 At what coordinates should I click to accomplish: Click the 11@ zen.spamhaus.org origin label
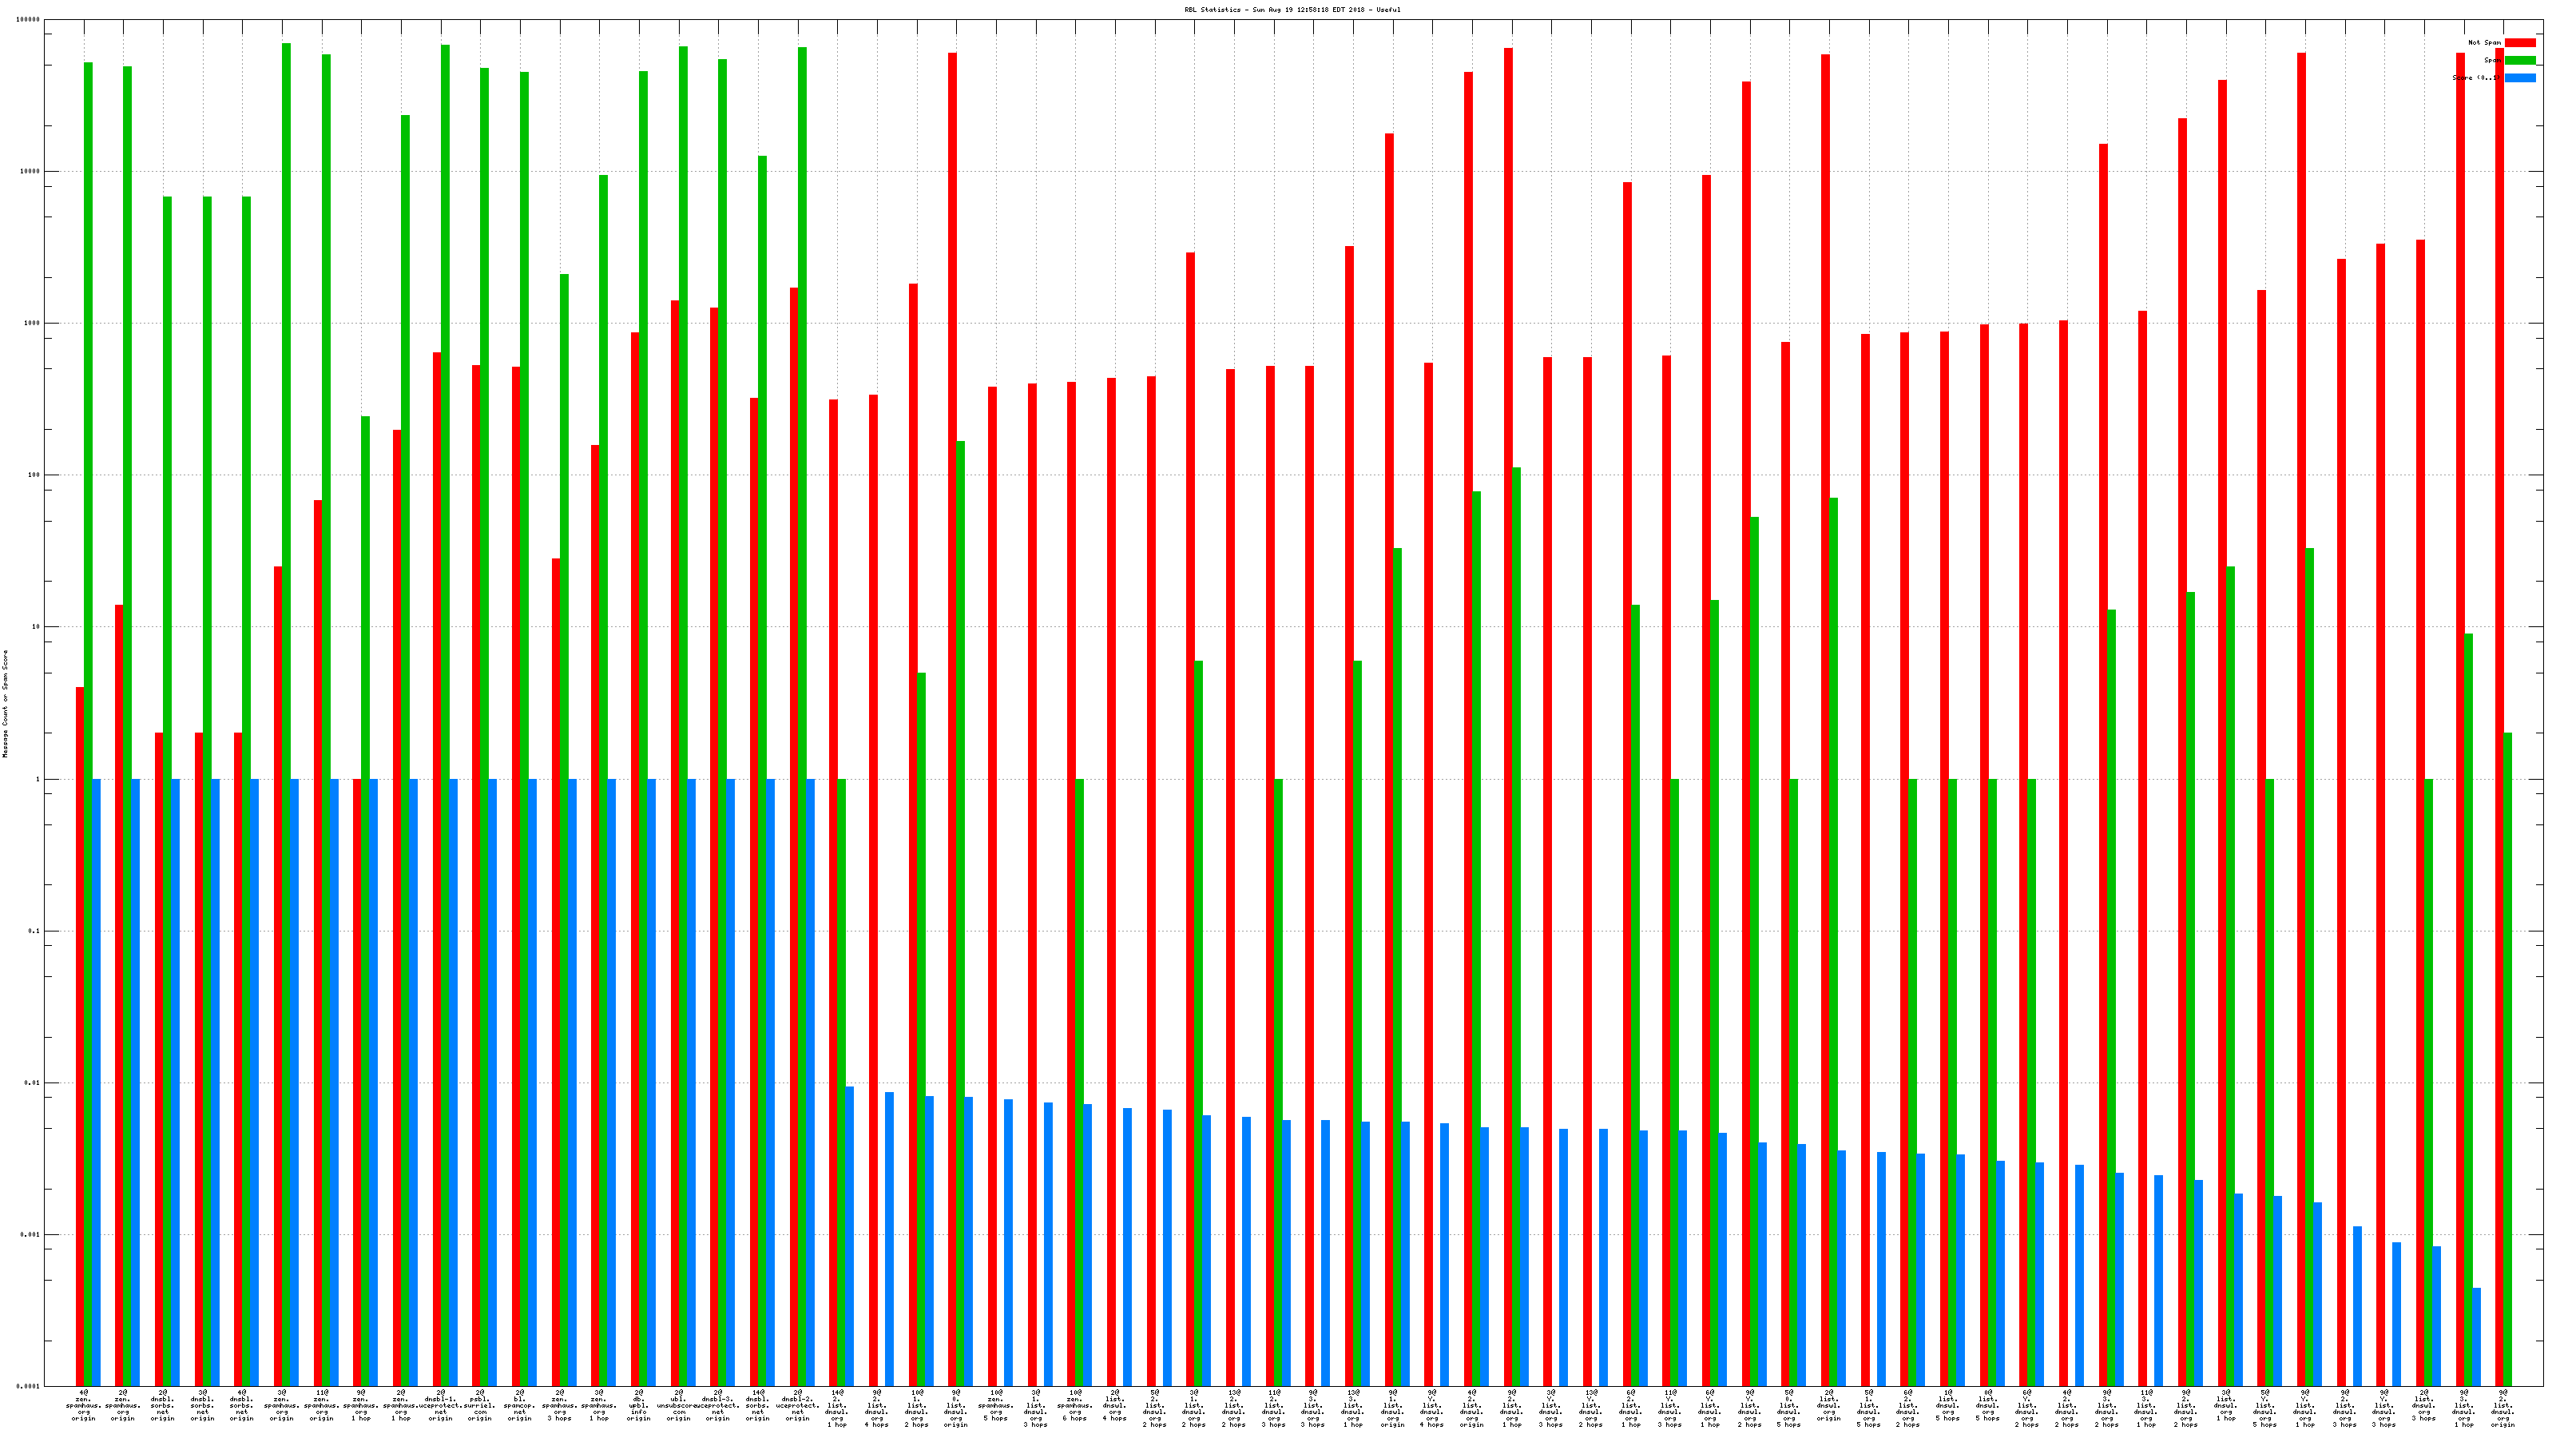coord(321,1405)
